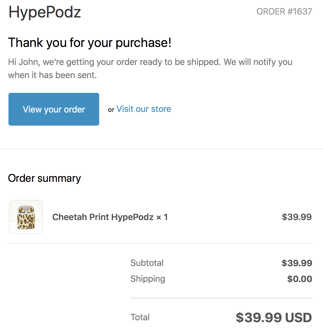Image resolution: width=323 pixels, height=332 pixels.
Task: Click the View your order button
Action: [54, 109]
